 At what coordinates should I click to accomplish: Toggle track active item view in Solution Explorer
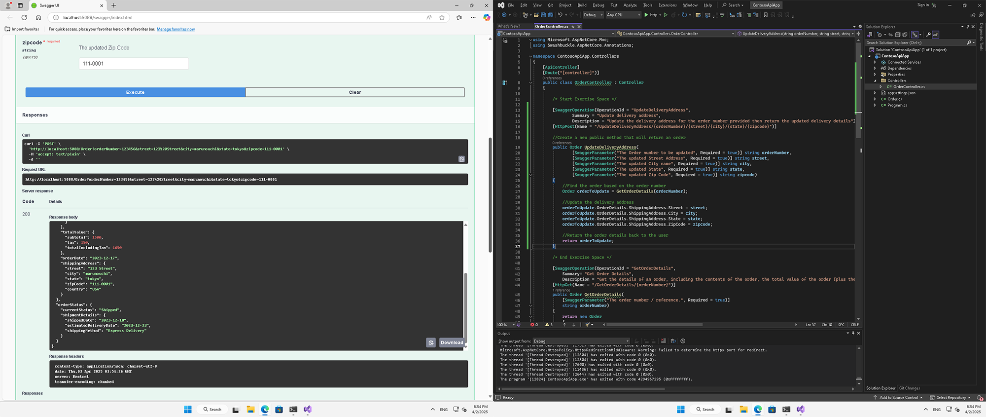click(915, 35)
